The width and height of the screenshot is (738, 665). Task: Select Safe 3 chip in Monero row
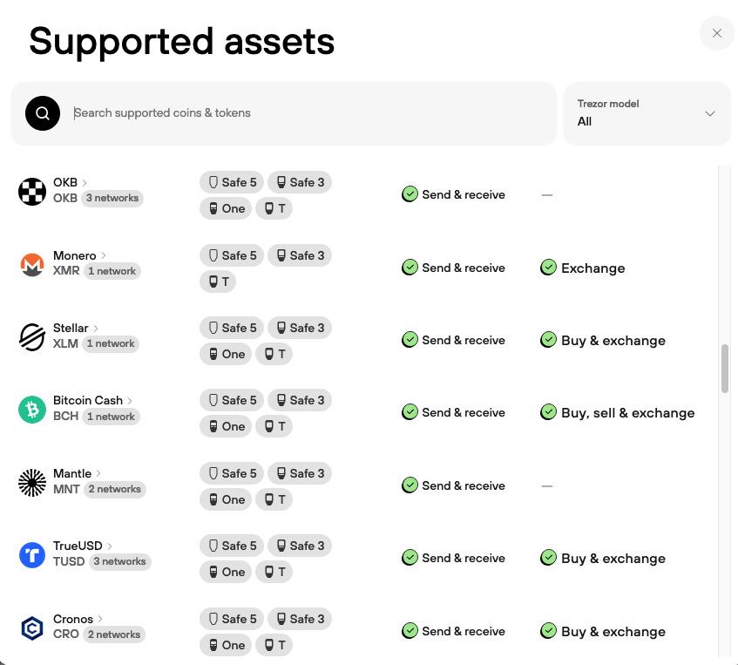(300, 255)
